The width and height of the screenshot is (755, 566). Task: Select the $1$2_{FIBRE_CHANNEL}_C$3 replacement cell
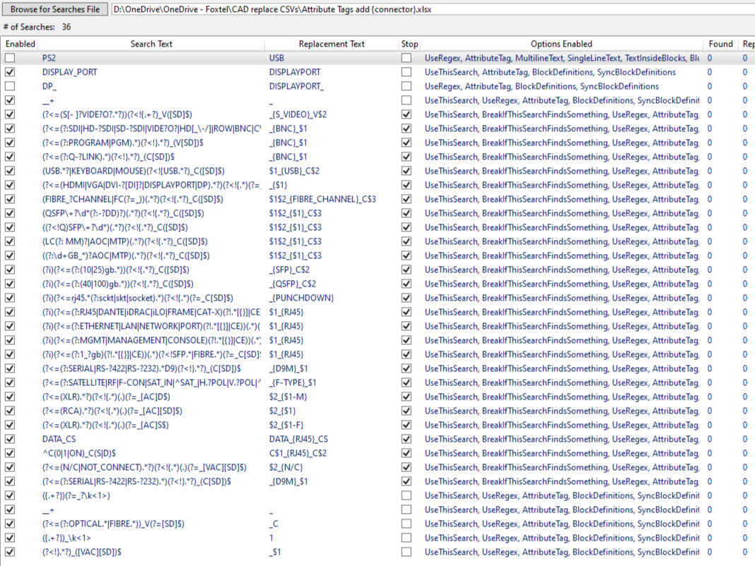click(x=331, y=199)
